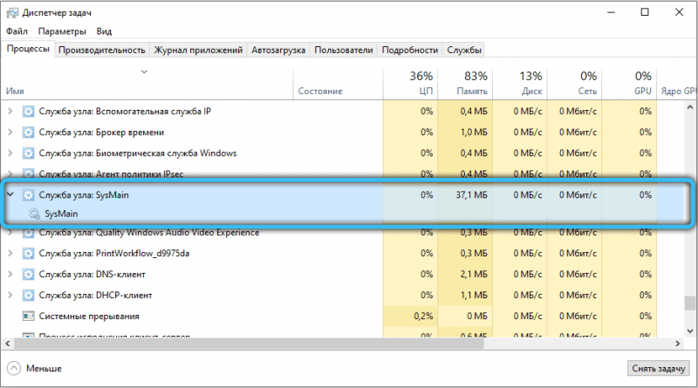Switch to the Производительность tab
This screenshot has height=388, width=698.
102,50
